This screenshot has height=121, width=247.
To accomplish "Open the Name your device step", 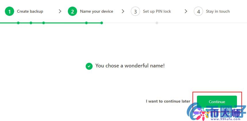I will [x=97, y=11].
